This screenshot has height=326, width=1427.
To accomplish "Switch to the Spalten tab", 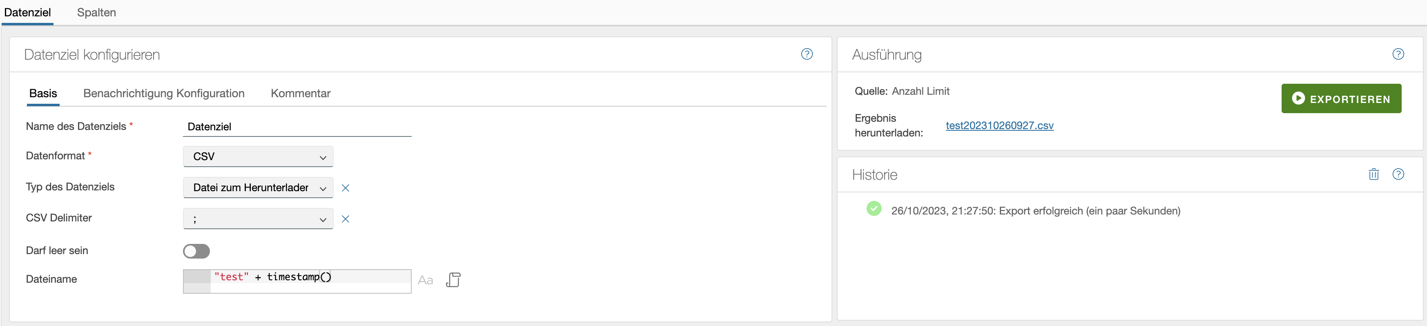I will click(x=96, y=12).
